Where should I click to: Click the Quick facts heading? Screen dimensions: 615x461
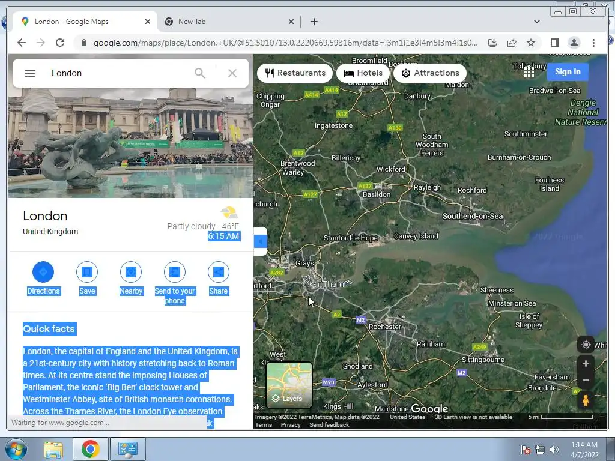[x=49, y=328]
